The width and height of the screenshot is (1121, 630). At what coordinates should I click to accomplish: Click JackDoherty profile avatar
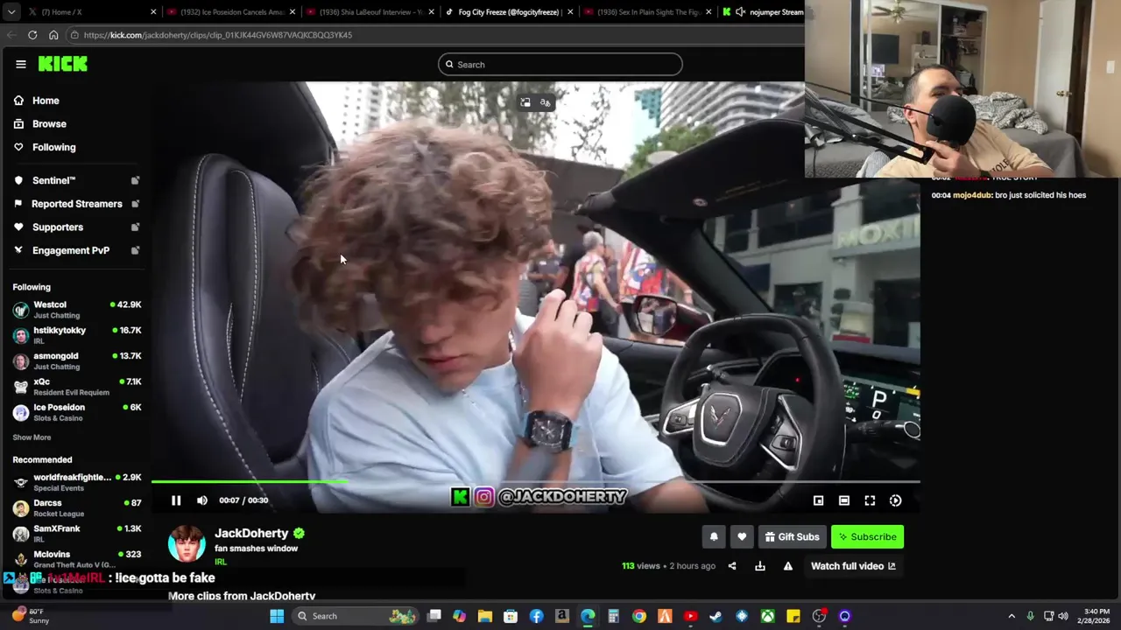pyautogui.click(x=187, y=544)
